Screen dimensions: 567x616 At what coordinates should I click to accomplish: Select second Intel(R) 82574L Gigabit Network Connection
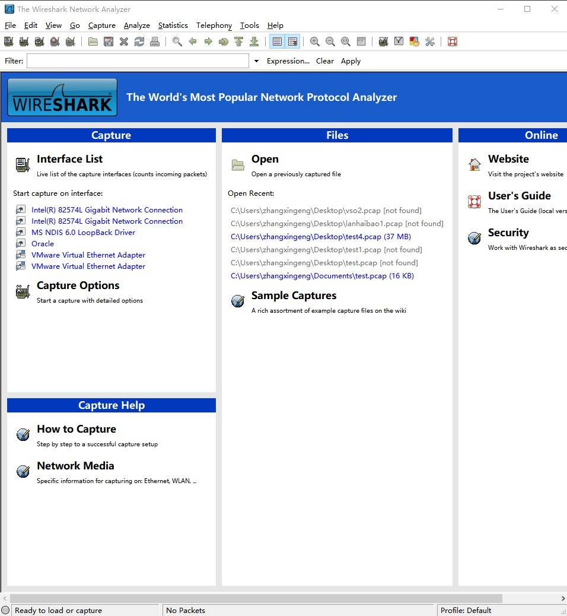tap(107, 221)
